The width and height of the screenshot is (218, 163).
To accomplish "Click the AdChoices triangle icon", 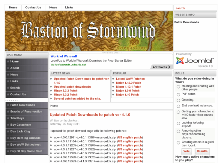I will click(x=169, y=67).
